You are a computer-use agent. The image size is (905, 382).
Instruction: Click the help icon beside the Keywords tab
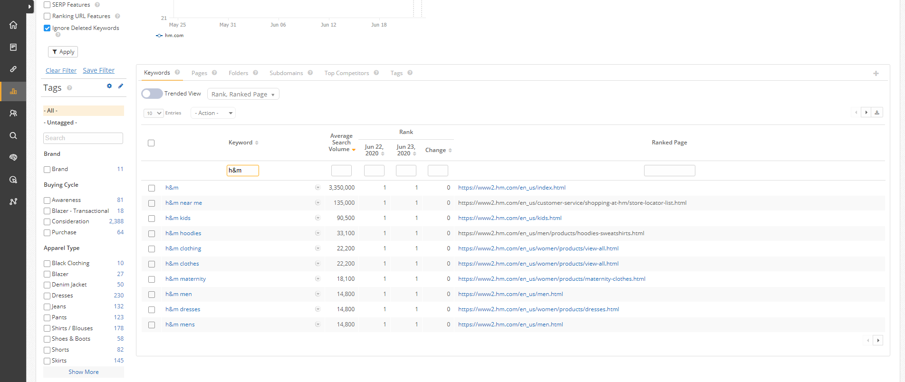(177, 72)
